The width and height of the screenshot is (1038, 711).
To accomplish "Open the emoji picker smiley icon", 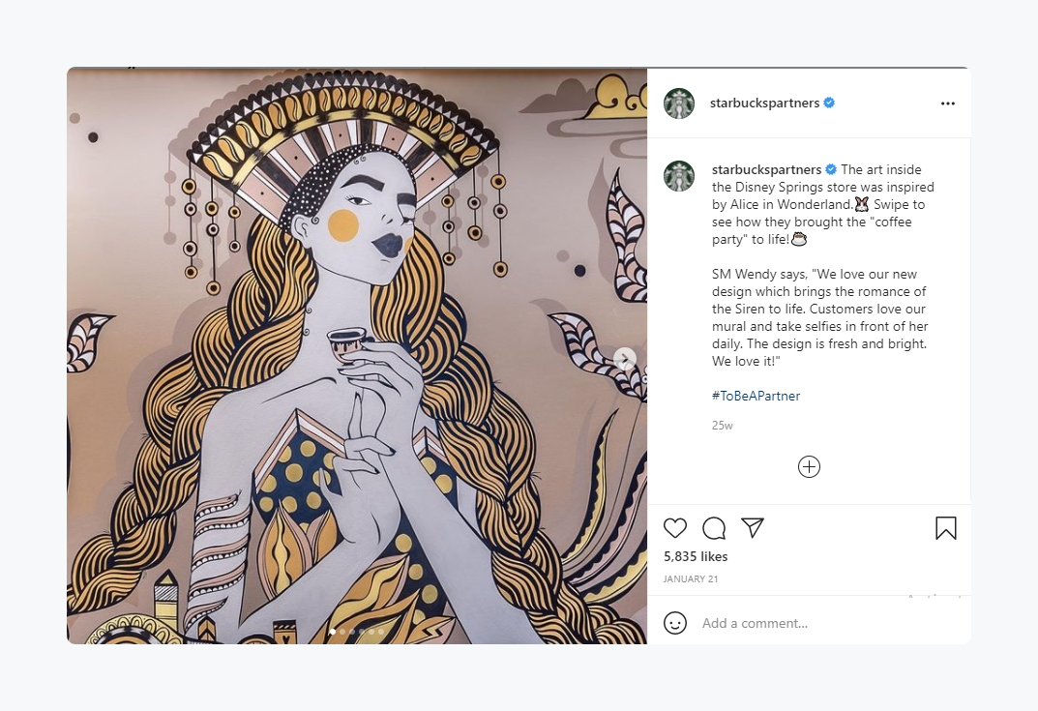I will (x=675, y=623).
